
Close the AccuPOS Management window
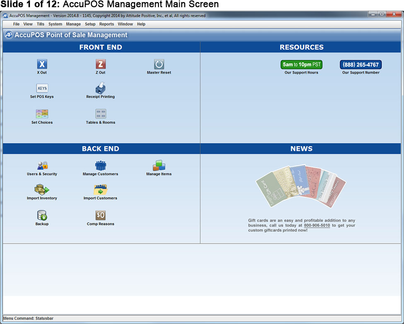pos(394,14)
